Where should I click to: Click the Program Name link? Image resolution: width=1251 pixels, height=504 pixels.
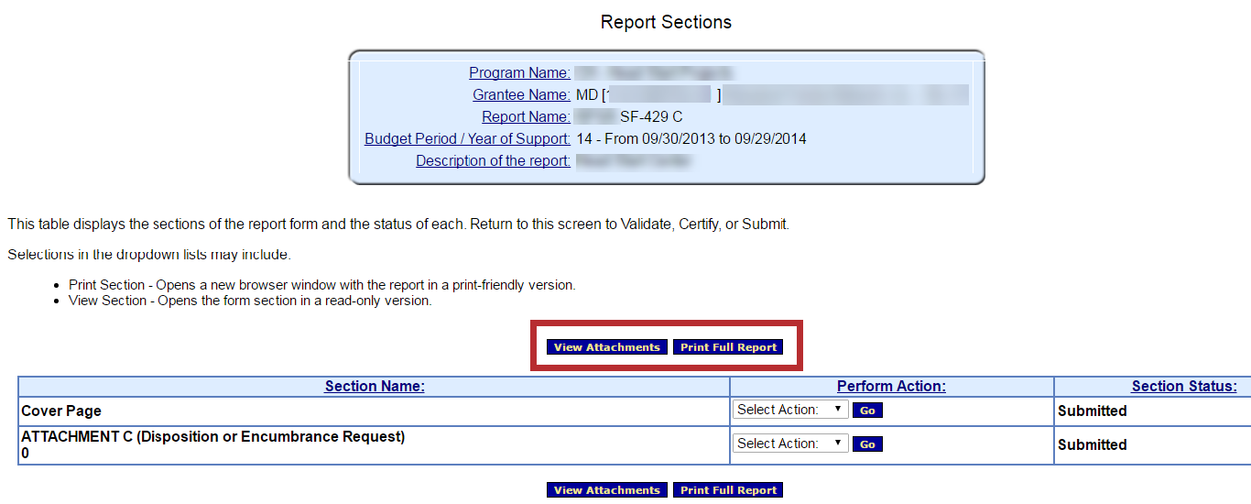point(519,73)
